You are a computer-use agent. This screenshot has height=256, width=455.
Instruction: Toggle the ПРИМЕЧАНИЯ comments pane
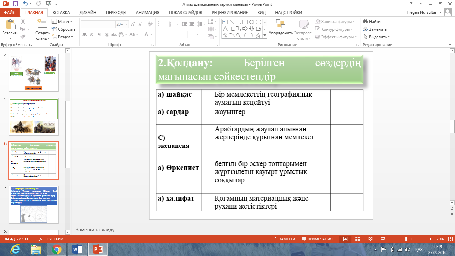317,239
